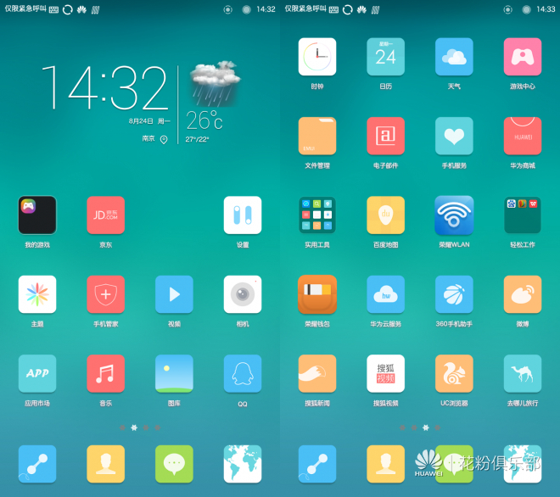Screen dimensions: 560x497
Task: Open the 日历 calendar app
Action: click(386, 57)
